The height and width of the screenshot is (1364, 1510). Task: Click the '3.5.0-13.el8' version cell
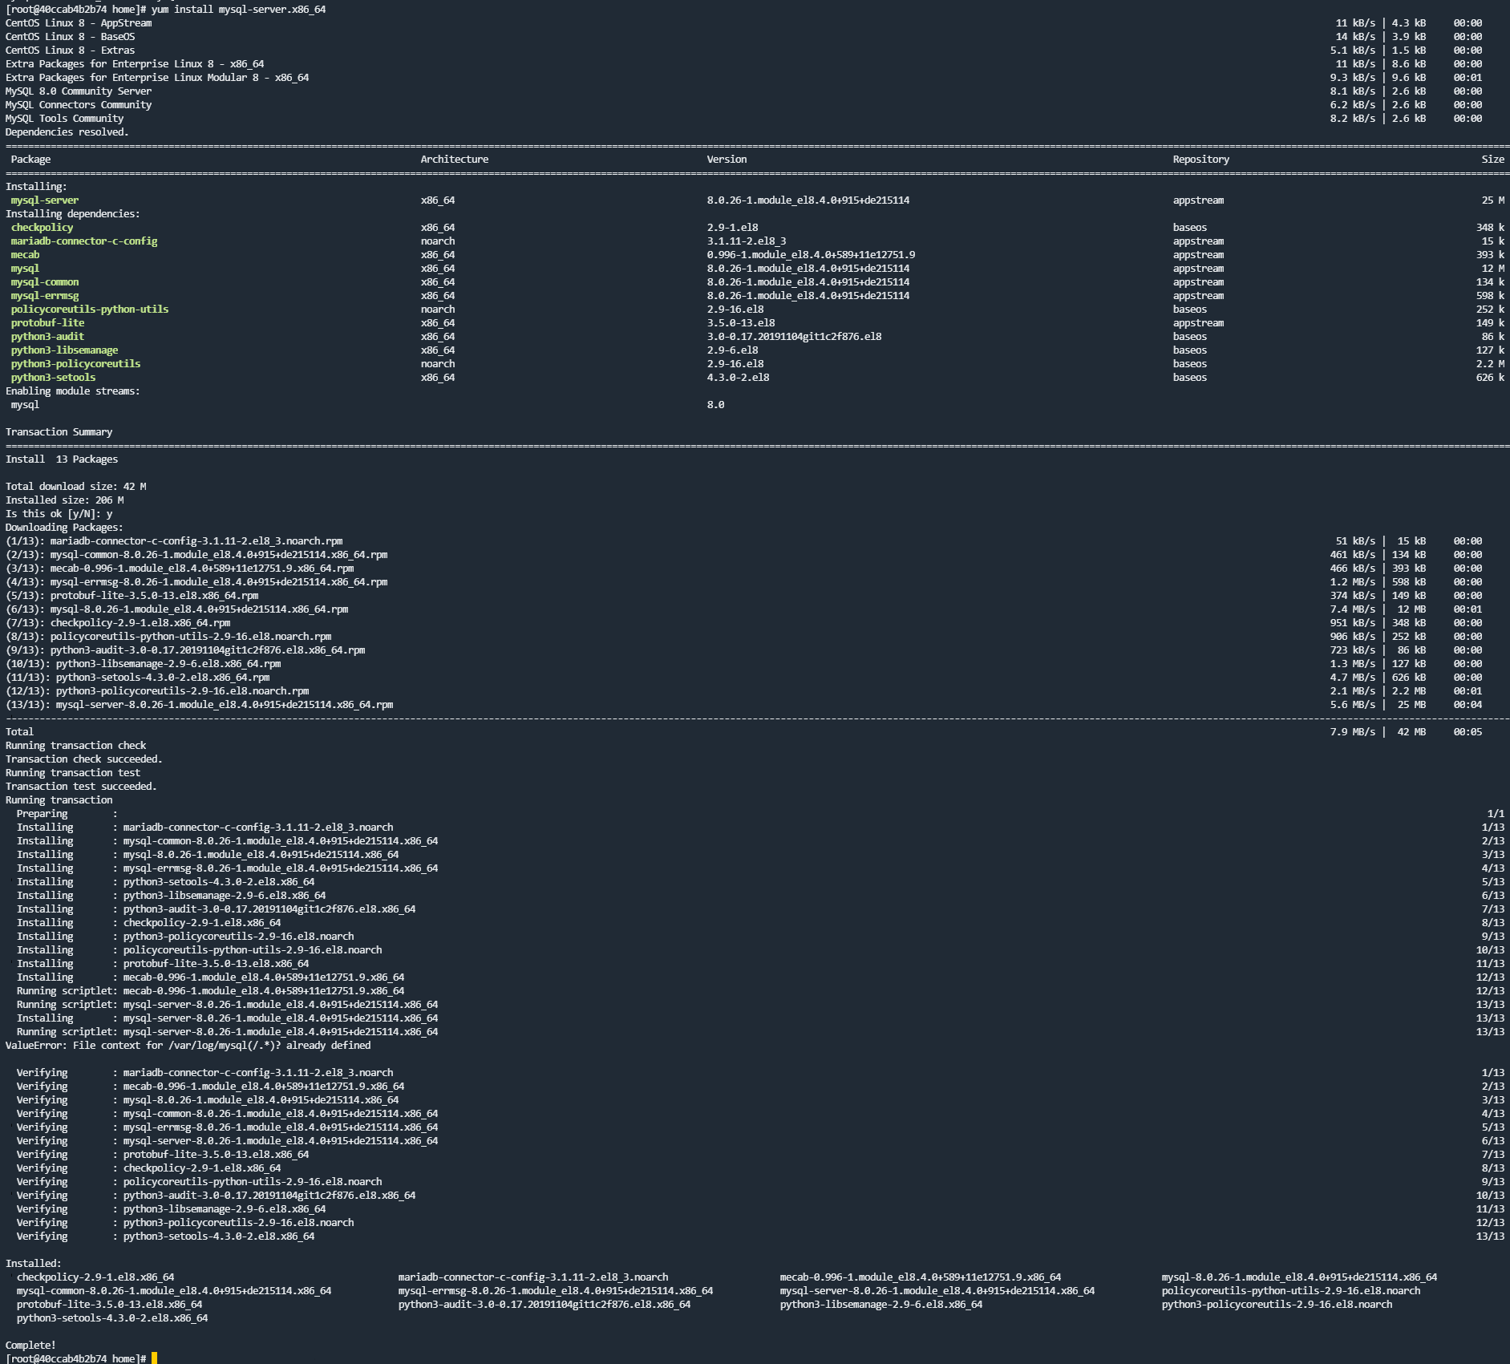pyautogui.click(x=741, y=323)
